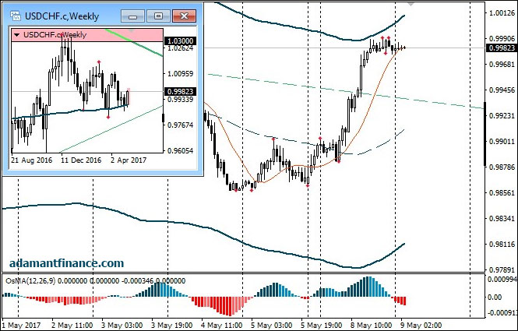Click the 5 May 19:00 time label

(322, 326)
